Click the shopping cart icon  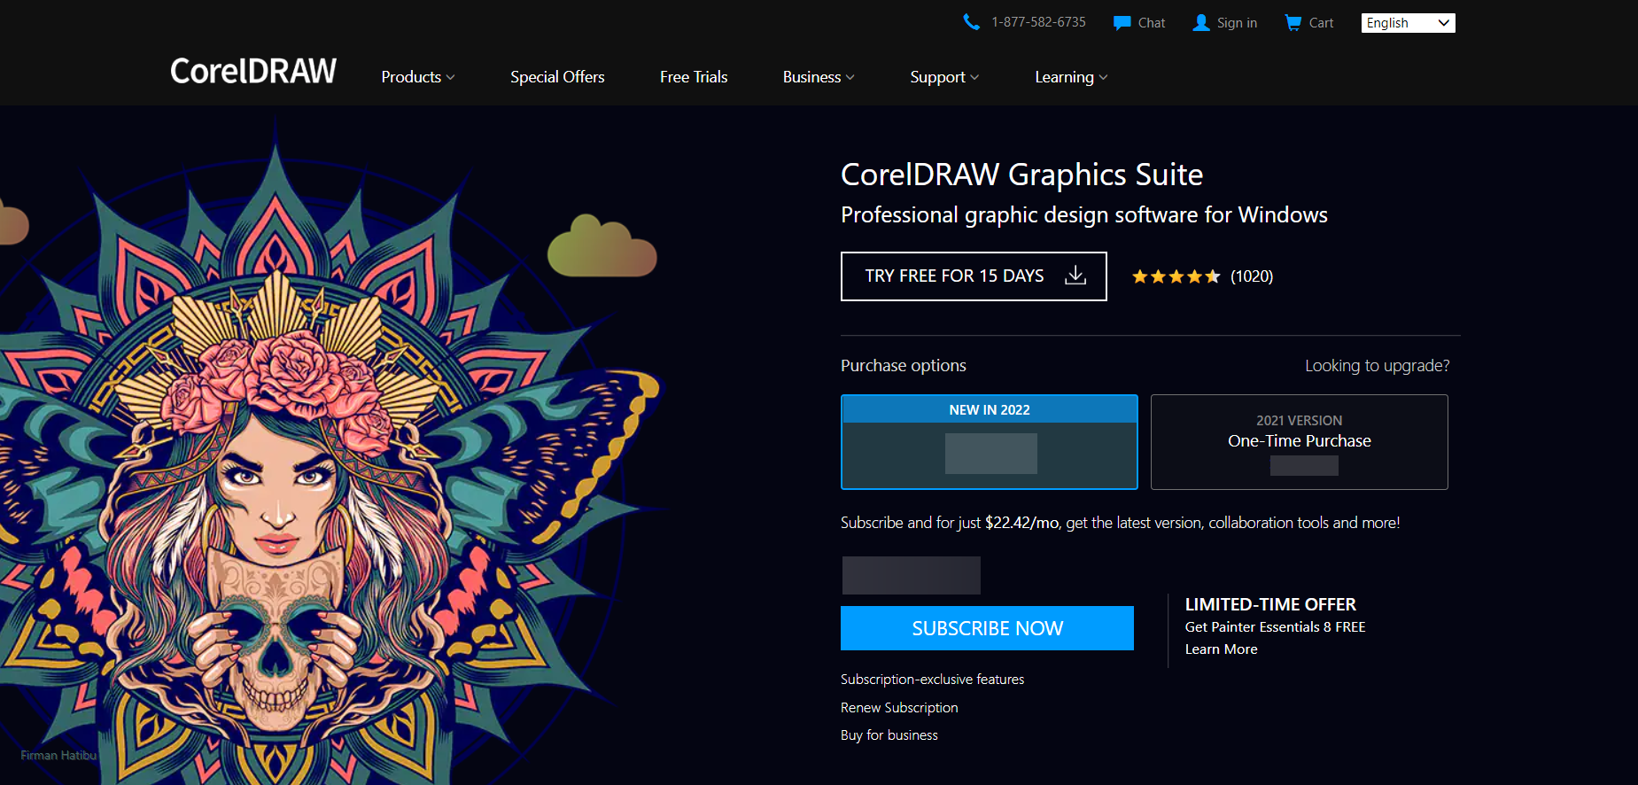(x=1293, y=22)
